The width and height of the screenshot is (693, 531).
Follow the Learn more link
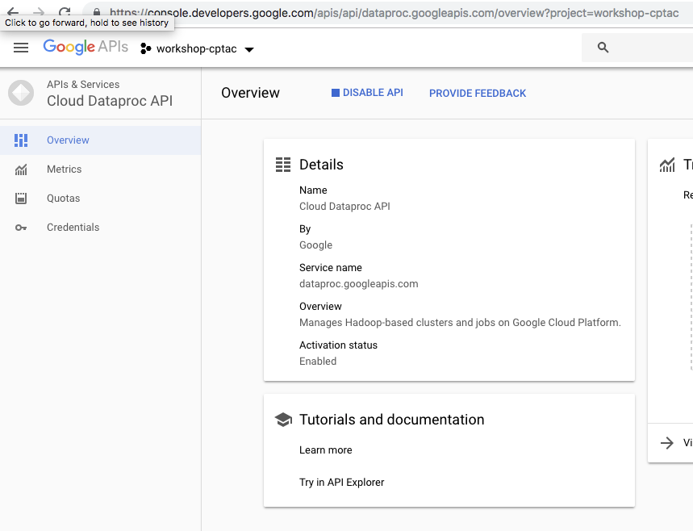(325, 449)
